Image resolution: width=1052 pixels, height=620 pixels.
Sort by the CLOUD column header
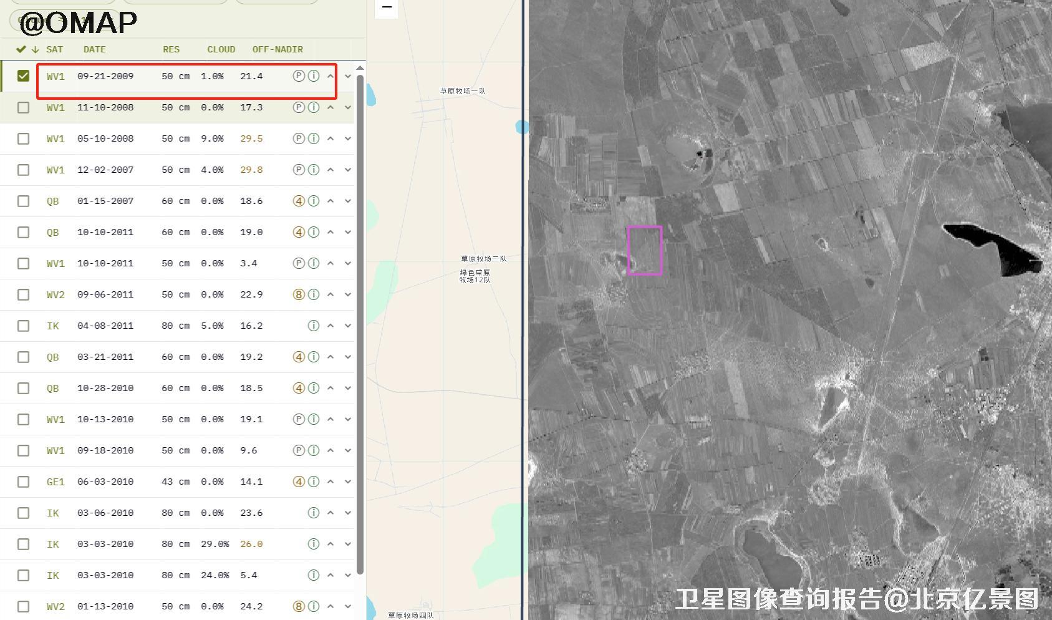click(x=221, y=49)
